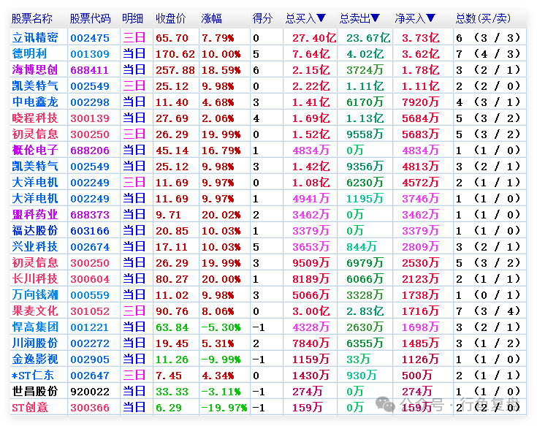Select change value 20.02%

pos(221,215)
